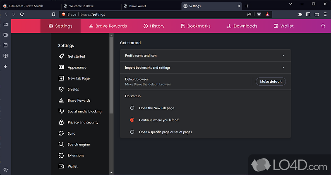Open reading list icon in left sidebar
The image size is (331, 175).
click(x=6, y=56)
